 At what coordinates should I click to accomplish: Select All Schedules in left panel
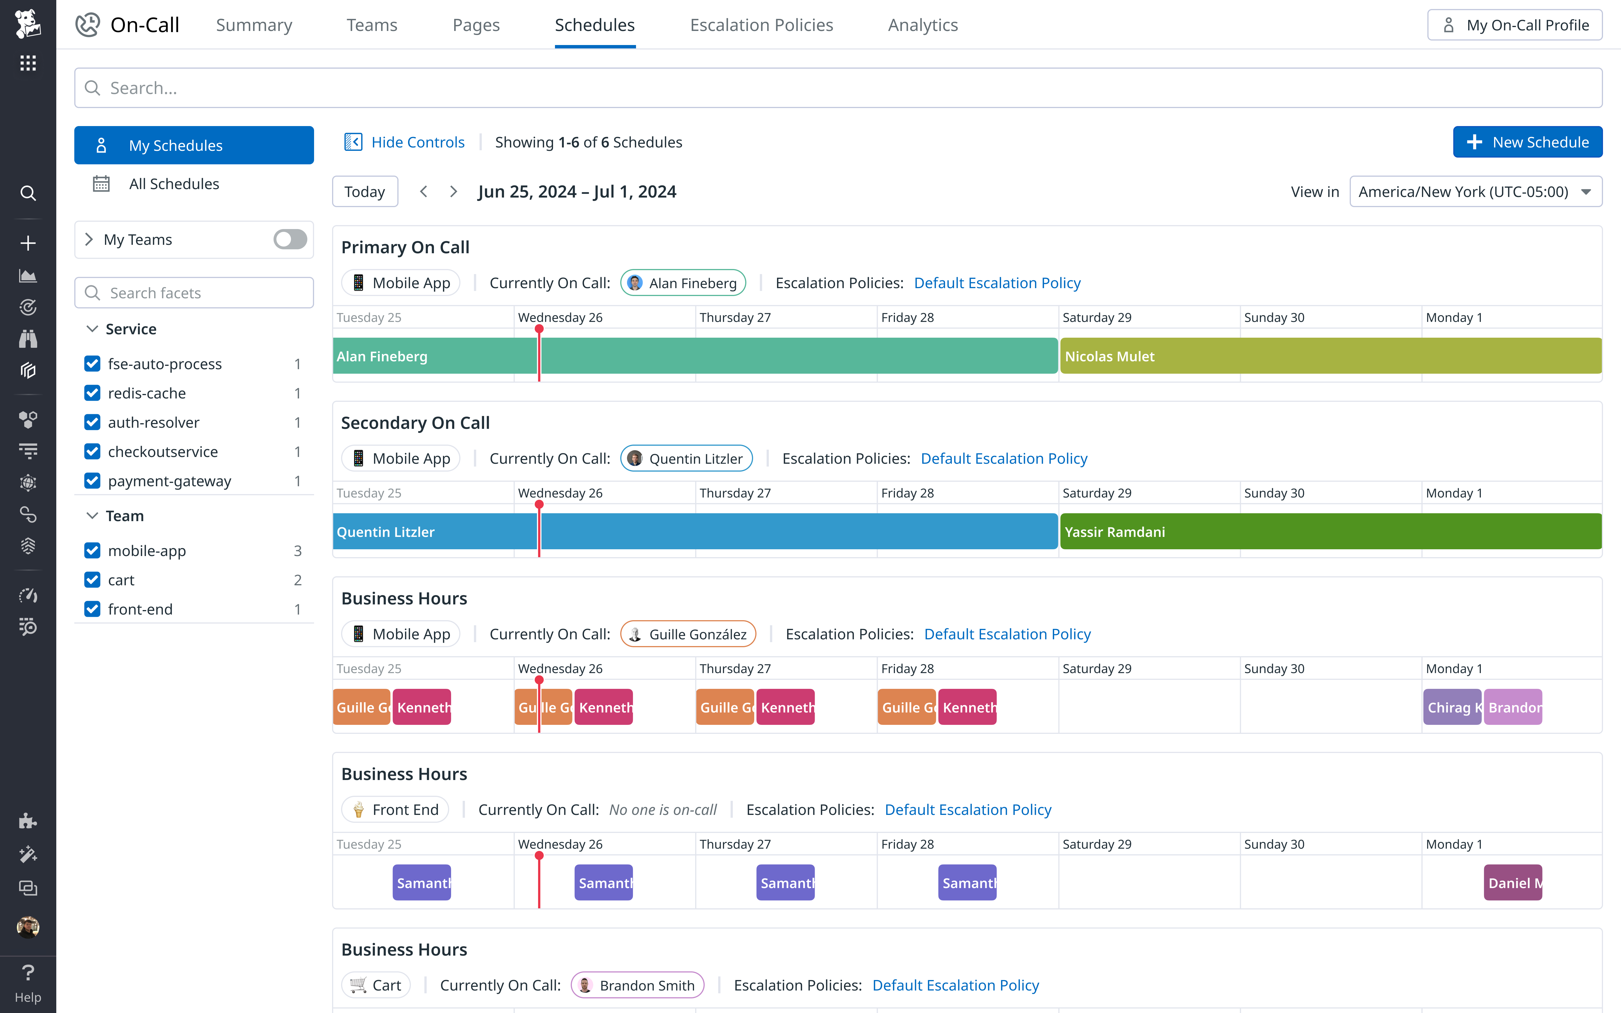tap(174, 183)
